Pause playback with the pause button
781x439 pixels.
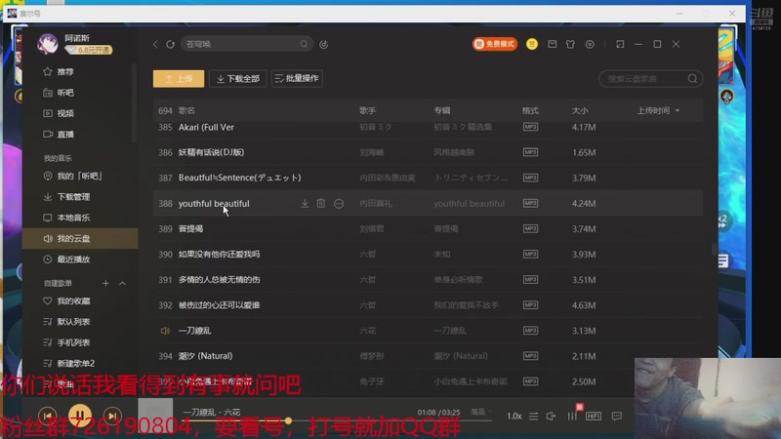click(x=80, y=416)
